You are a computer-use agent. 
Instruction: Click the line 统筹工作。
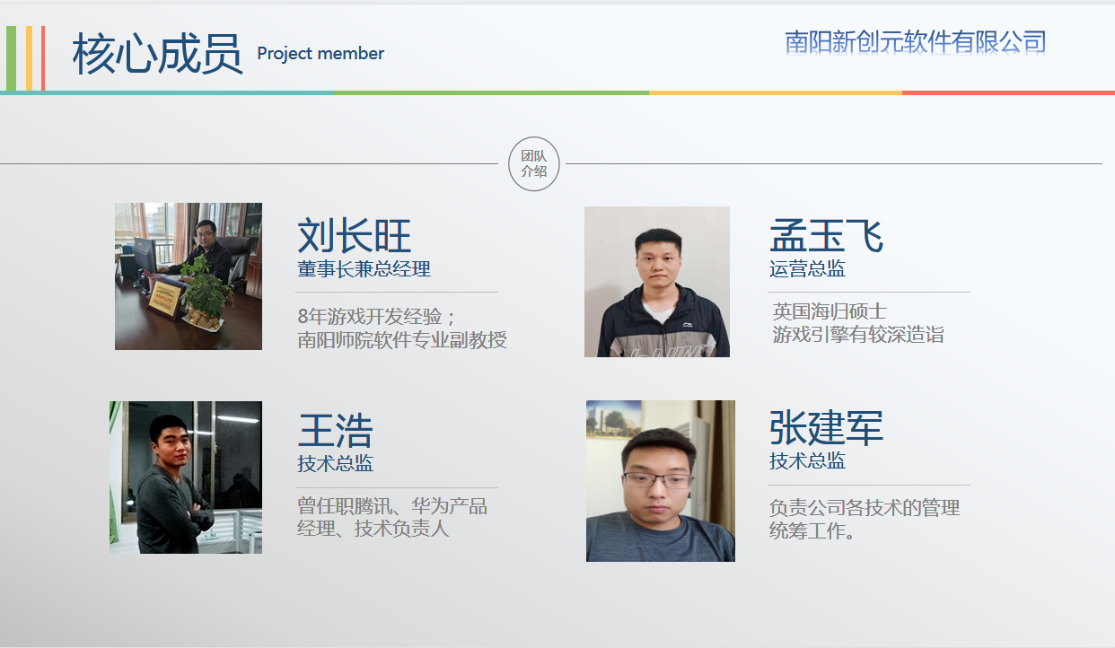812,531
